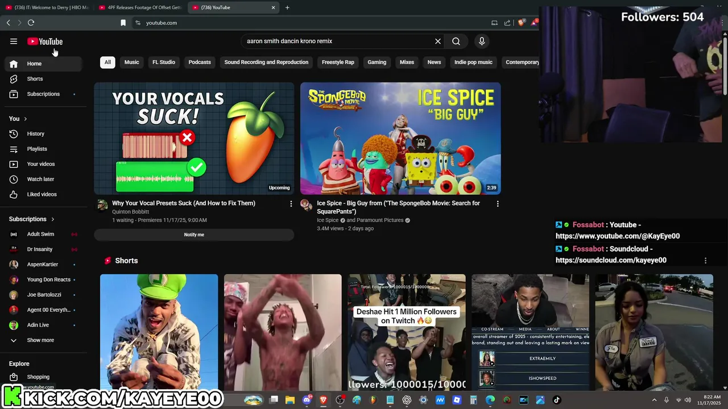
Task: Click the Notify me button
Action: point(194,235)
